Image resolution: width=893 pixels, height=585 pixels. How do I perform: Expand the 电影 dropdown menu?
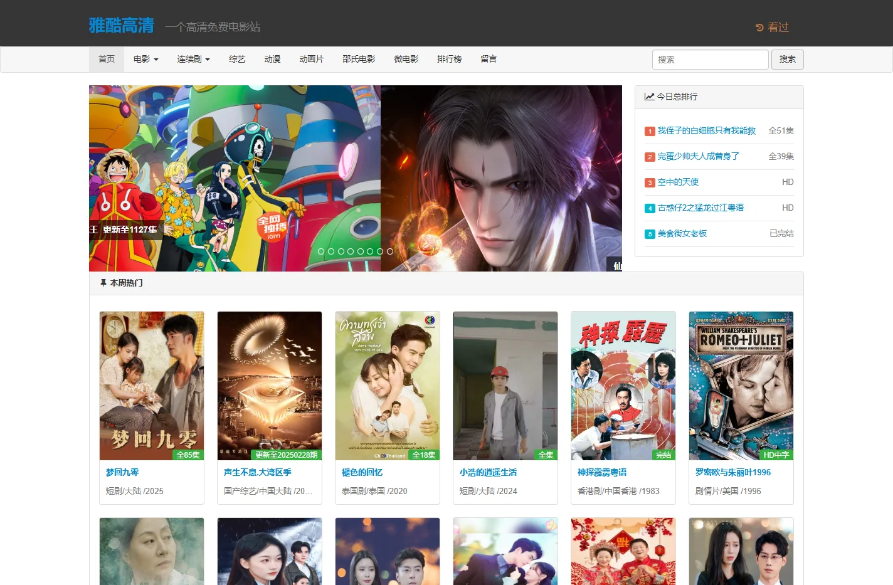pos(146,59)
